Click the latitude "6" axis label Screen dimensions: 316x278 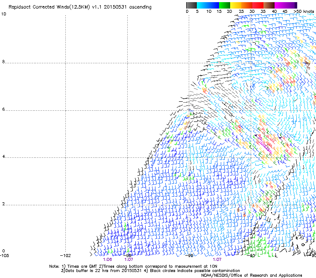[x=3, y=109]
